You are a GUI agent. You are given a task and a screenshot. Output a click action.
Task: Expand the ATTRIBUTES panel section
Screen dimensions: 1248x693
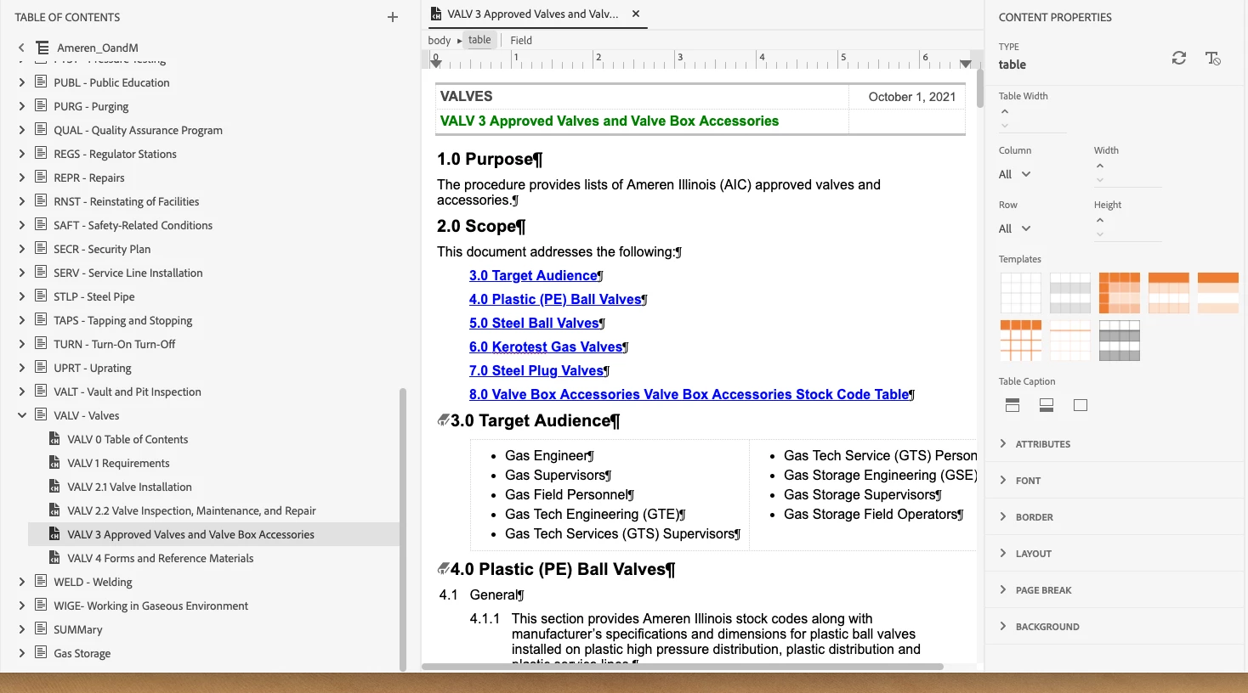pyautogui.click(x=1003, y=443)
